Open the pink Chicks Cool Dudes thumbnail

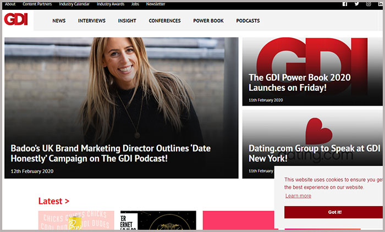coord(76,220)
